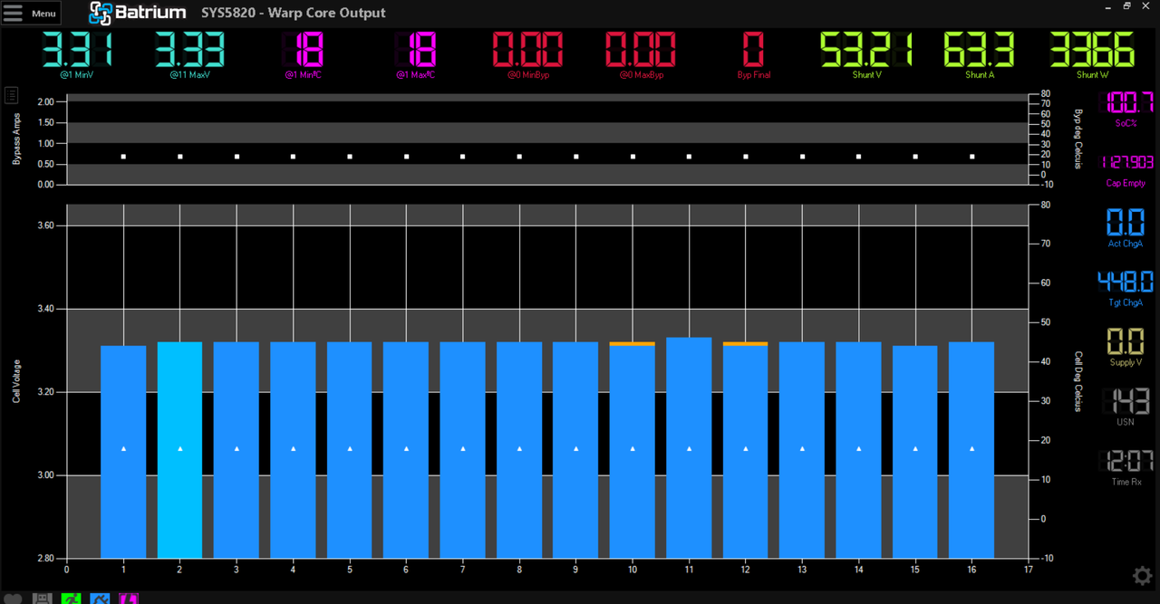Click bypass square marker above cell 1

point(123,157)
